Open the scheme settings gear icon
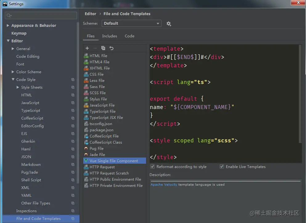The height and width of the screenshot is (223, 306). coord(169,24)
